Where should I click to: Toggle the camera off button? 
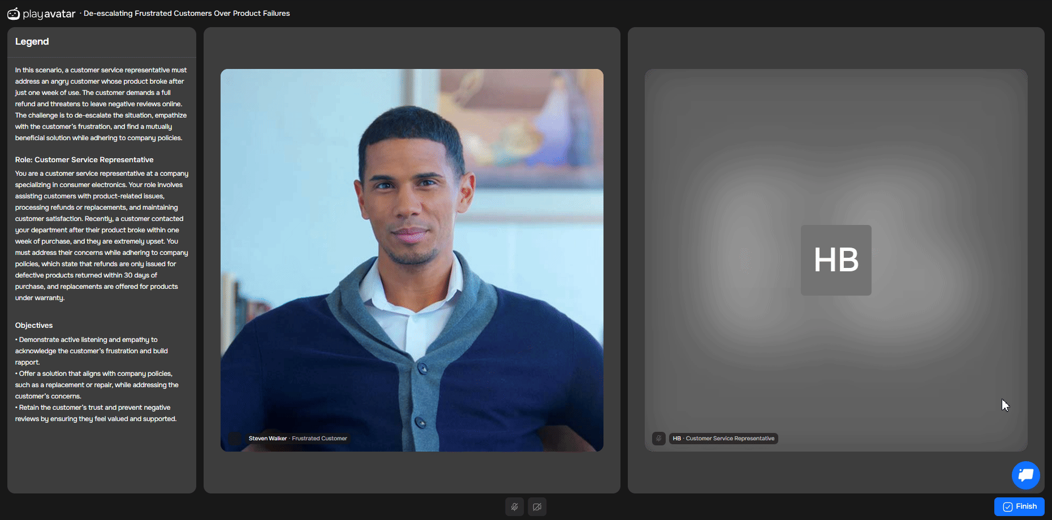(x=537, y=507)
